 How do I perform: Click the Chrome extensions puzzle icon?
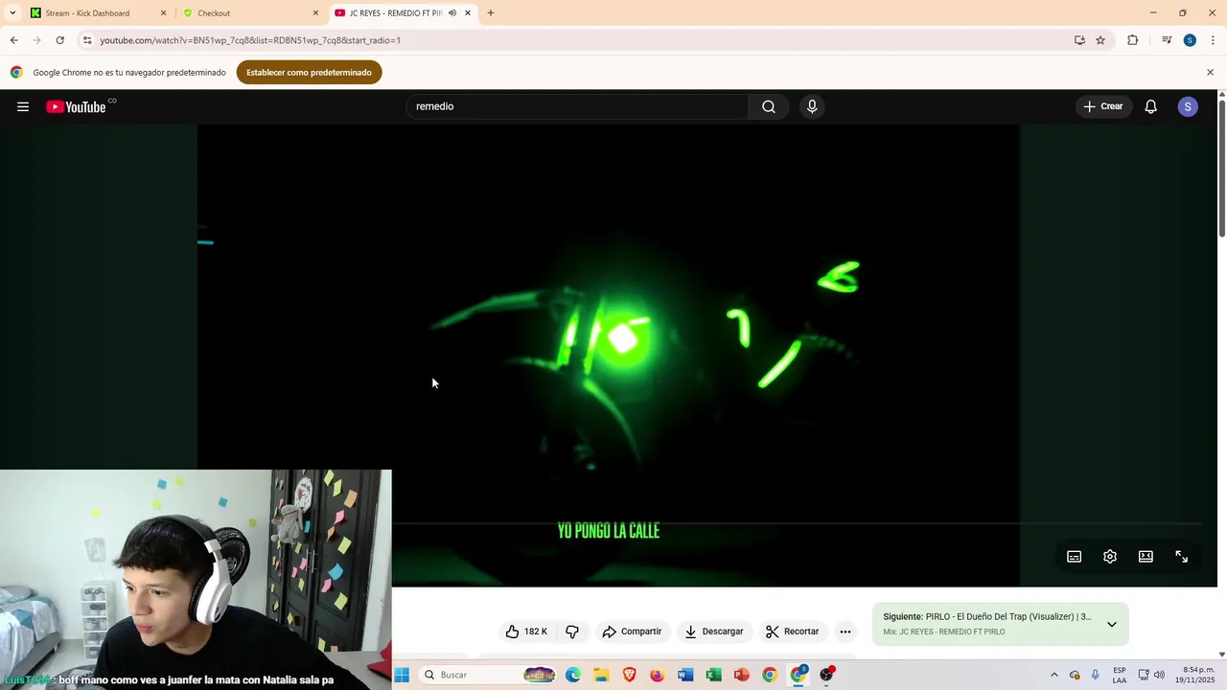(x=1133, y=40)
